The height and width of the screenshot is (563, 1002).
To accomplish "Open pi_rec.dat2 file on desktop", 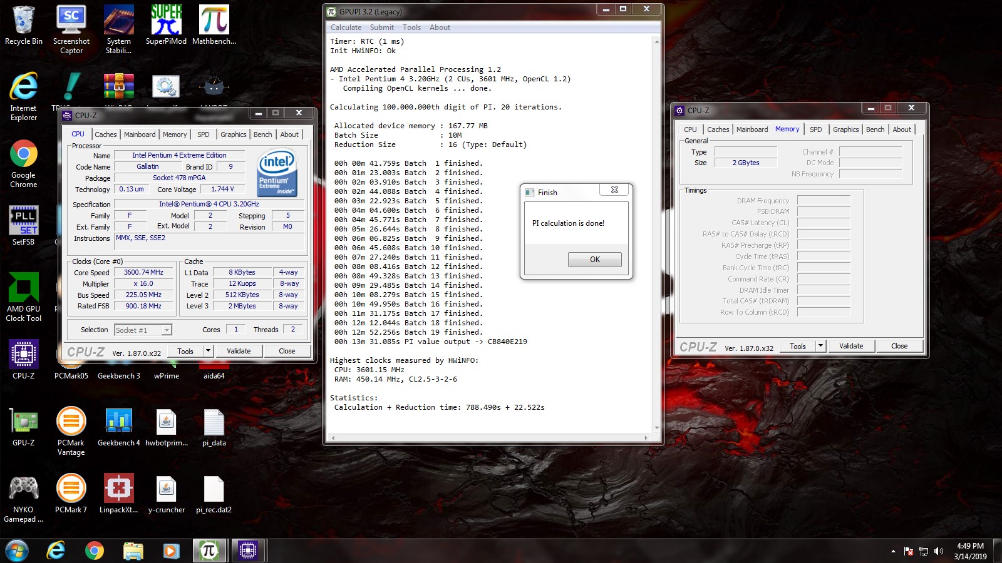I will [x=214, y=494].
